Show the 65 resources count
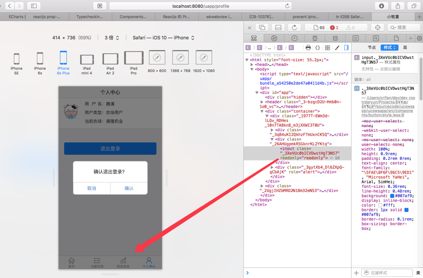This screenshot has width=423, height=278. tap(319, 27)
